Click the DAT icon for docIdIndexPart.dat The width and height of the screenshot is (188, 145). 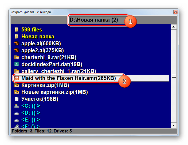click(x=17, y=64)
